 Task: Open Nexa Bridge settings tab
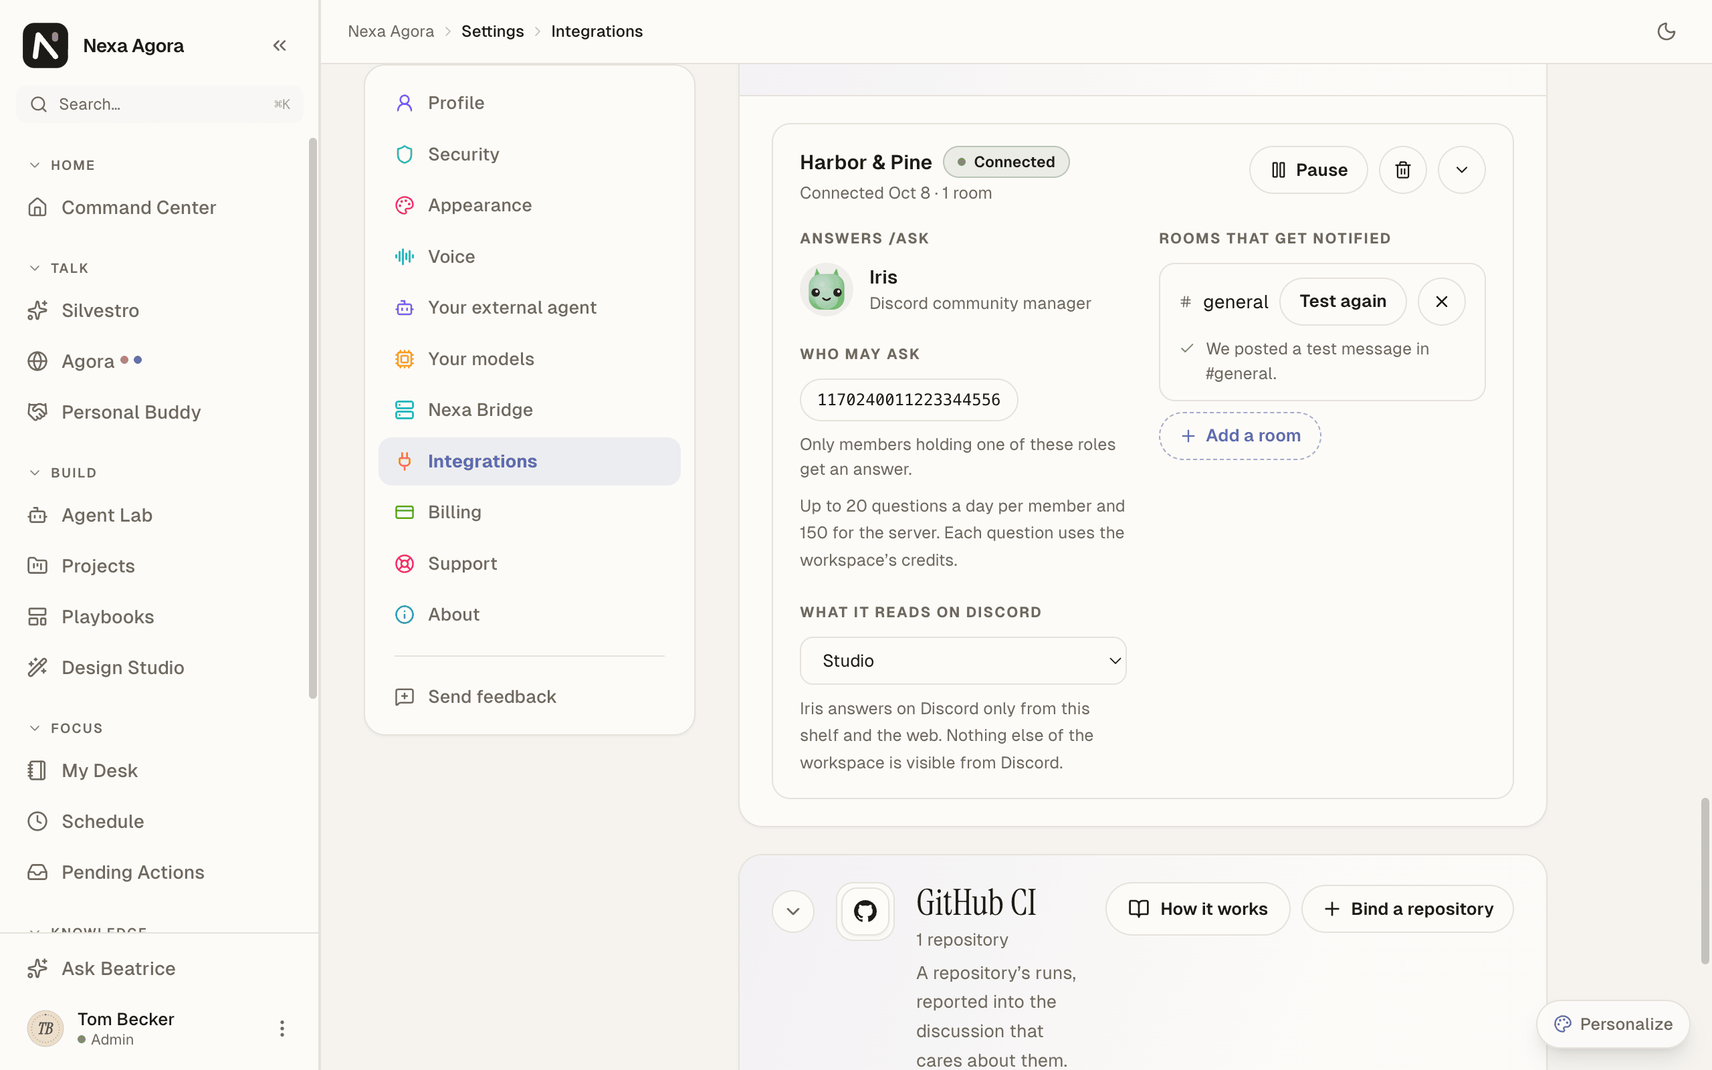point(529,410)
